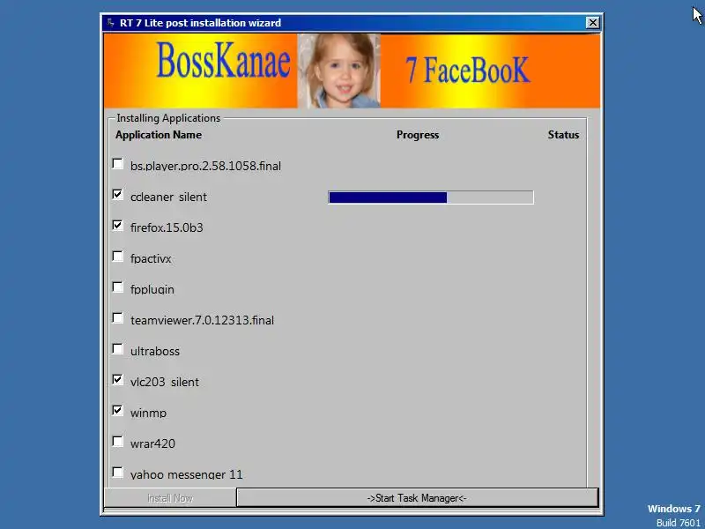
Task: Click the wizard title bar icon
Action: [x=111, y=23]
